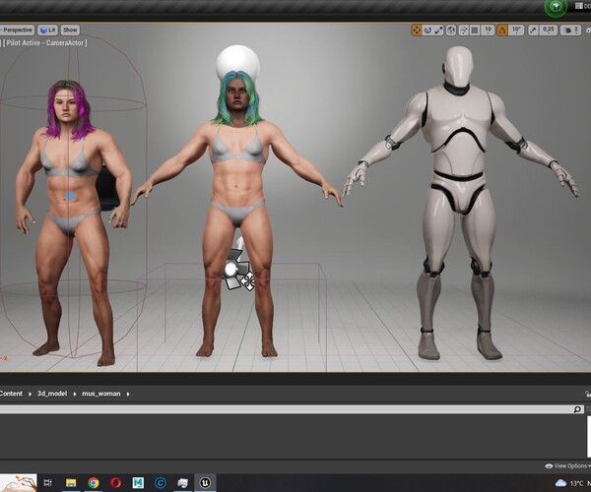Image resolution: width=591 pixels, height=492 pixels.
Task: Toggle rotation snapping triangle icon
Action: 502,31
